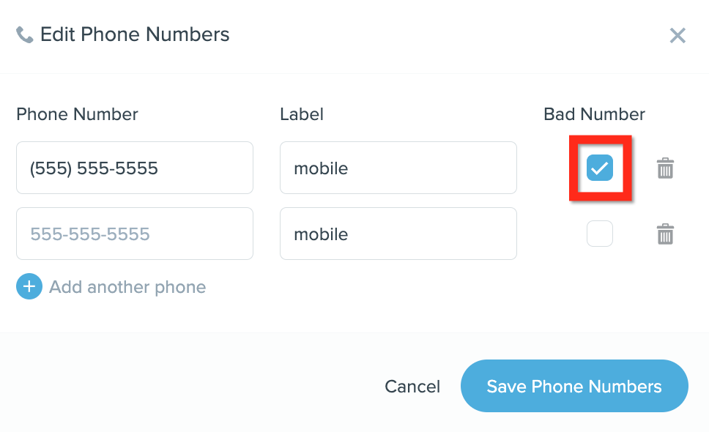This screenshot has width=709, height=432.
Task: Click Cancel to discard changes
Action: [412, 387]
